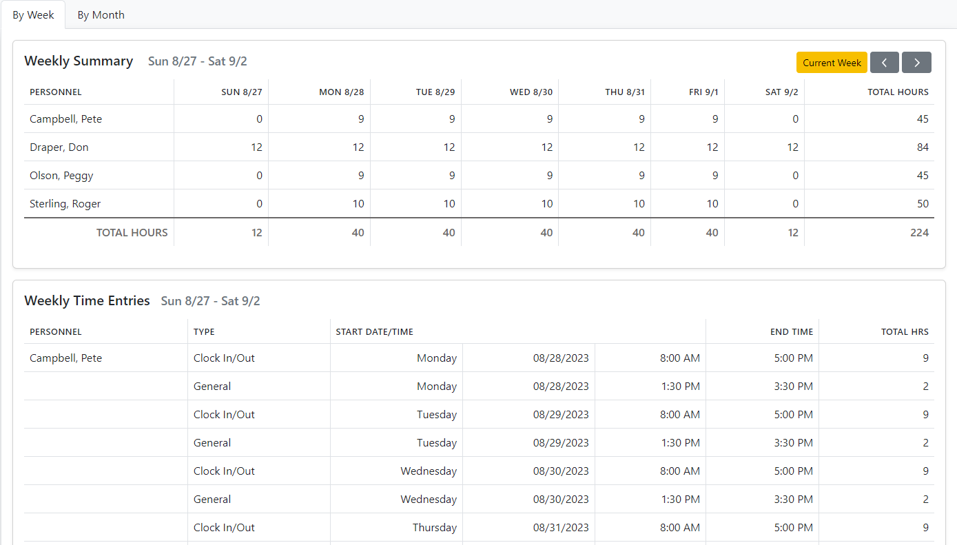The image size is (957, 545).
Task: Navigate to the previous week using the left chevron
Action: 885,62
